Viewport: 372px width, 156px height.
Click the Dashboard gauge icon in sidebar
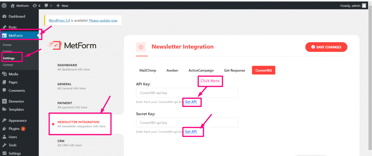coord(4,17)
